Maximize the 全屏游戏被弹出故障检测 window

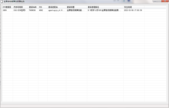tap(159, 1)
